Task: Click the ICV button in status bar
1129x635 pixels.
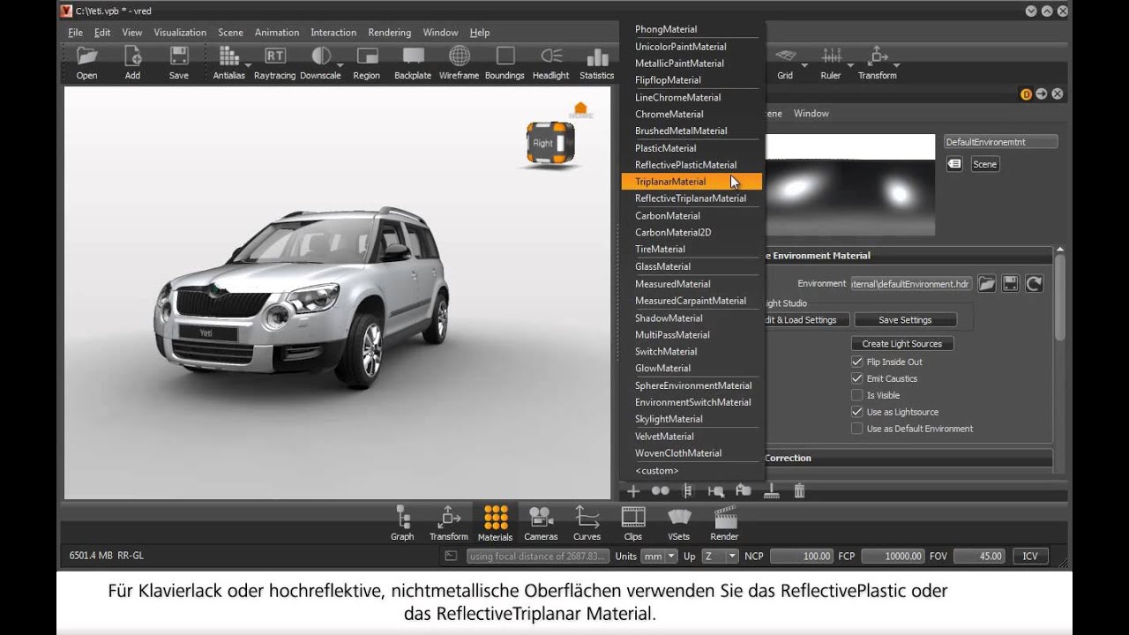Action: (1030, 557)
